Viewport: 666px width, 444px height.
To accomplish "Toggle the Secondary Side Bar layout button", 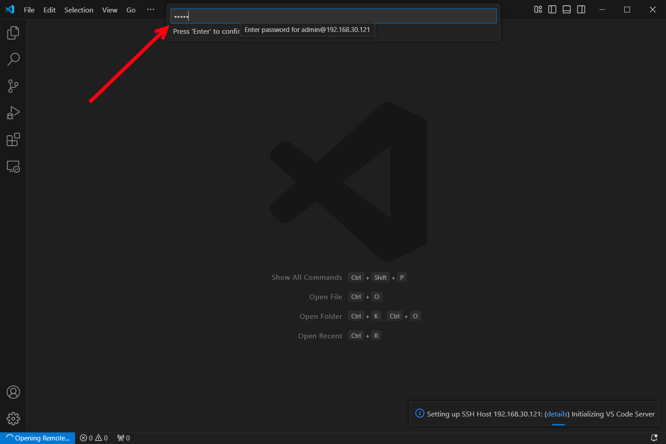I will tap(581, 10).
